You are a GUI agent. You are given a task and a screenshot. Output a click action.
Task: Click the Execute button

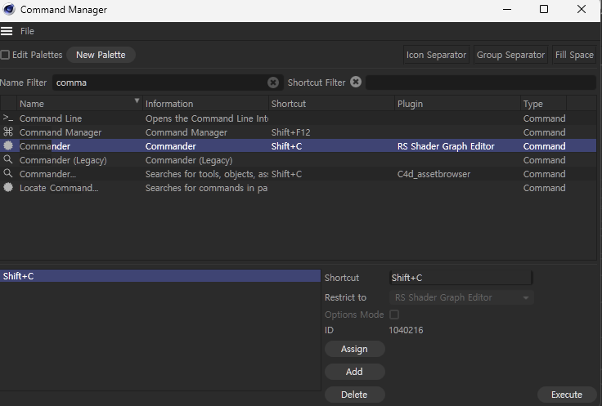tap(566, 395)
